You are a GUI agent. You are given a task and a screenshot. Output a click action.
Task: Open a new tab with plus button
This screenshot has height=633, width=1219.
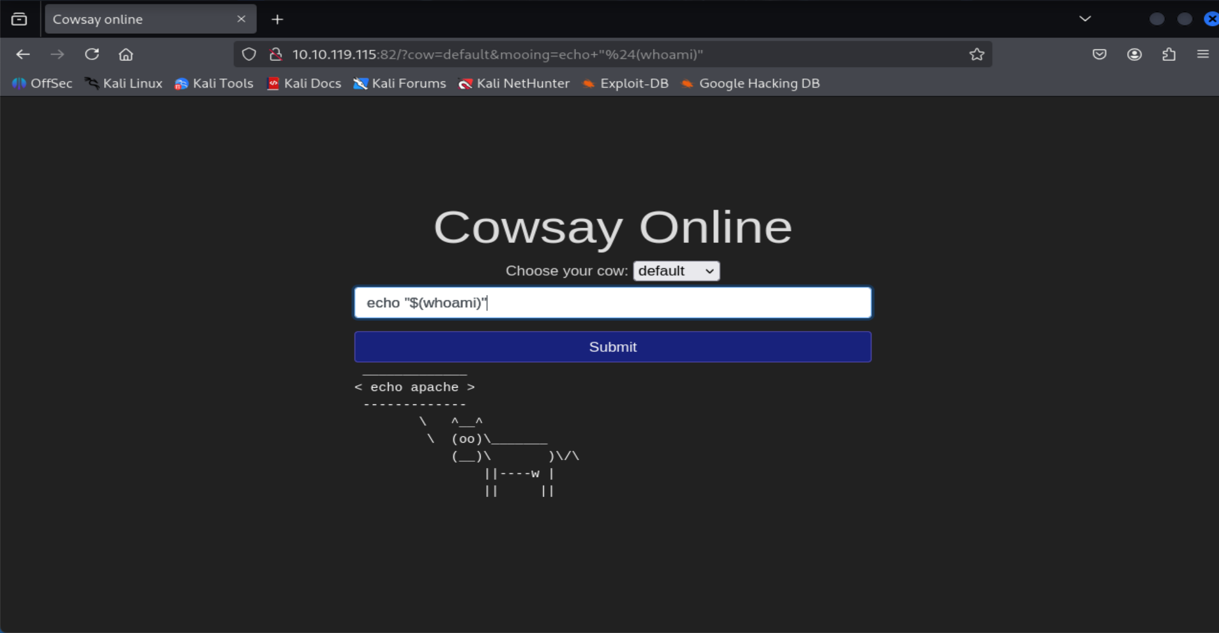(x=277, y=19)
